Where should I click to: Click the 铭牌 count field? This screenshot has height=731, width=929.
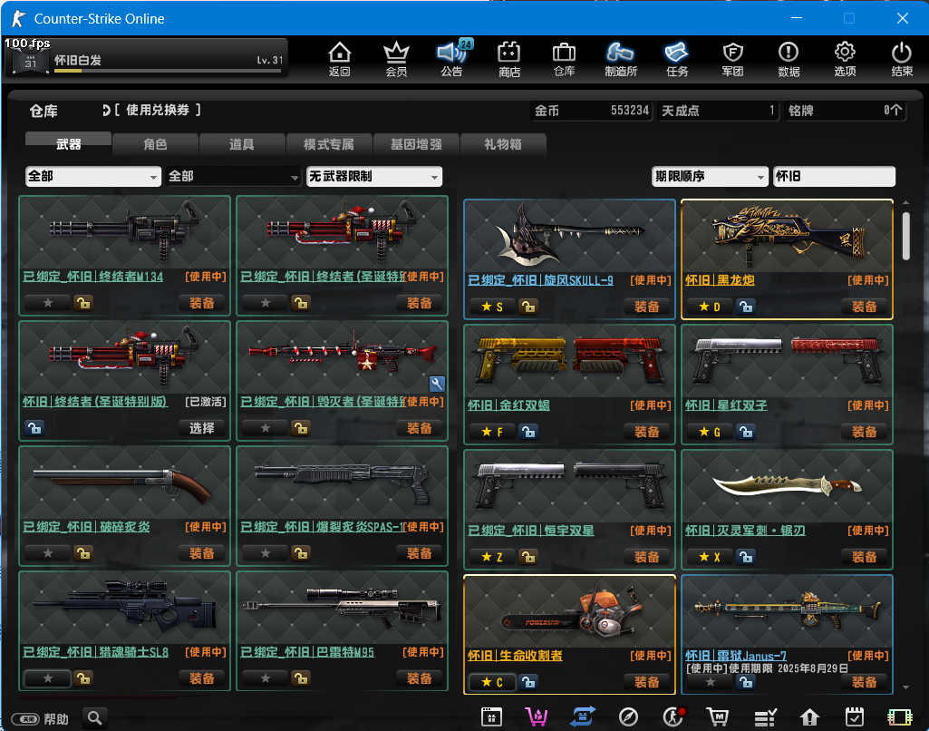(846, 111)
